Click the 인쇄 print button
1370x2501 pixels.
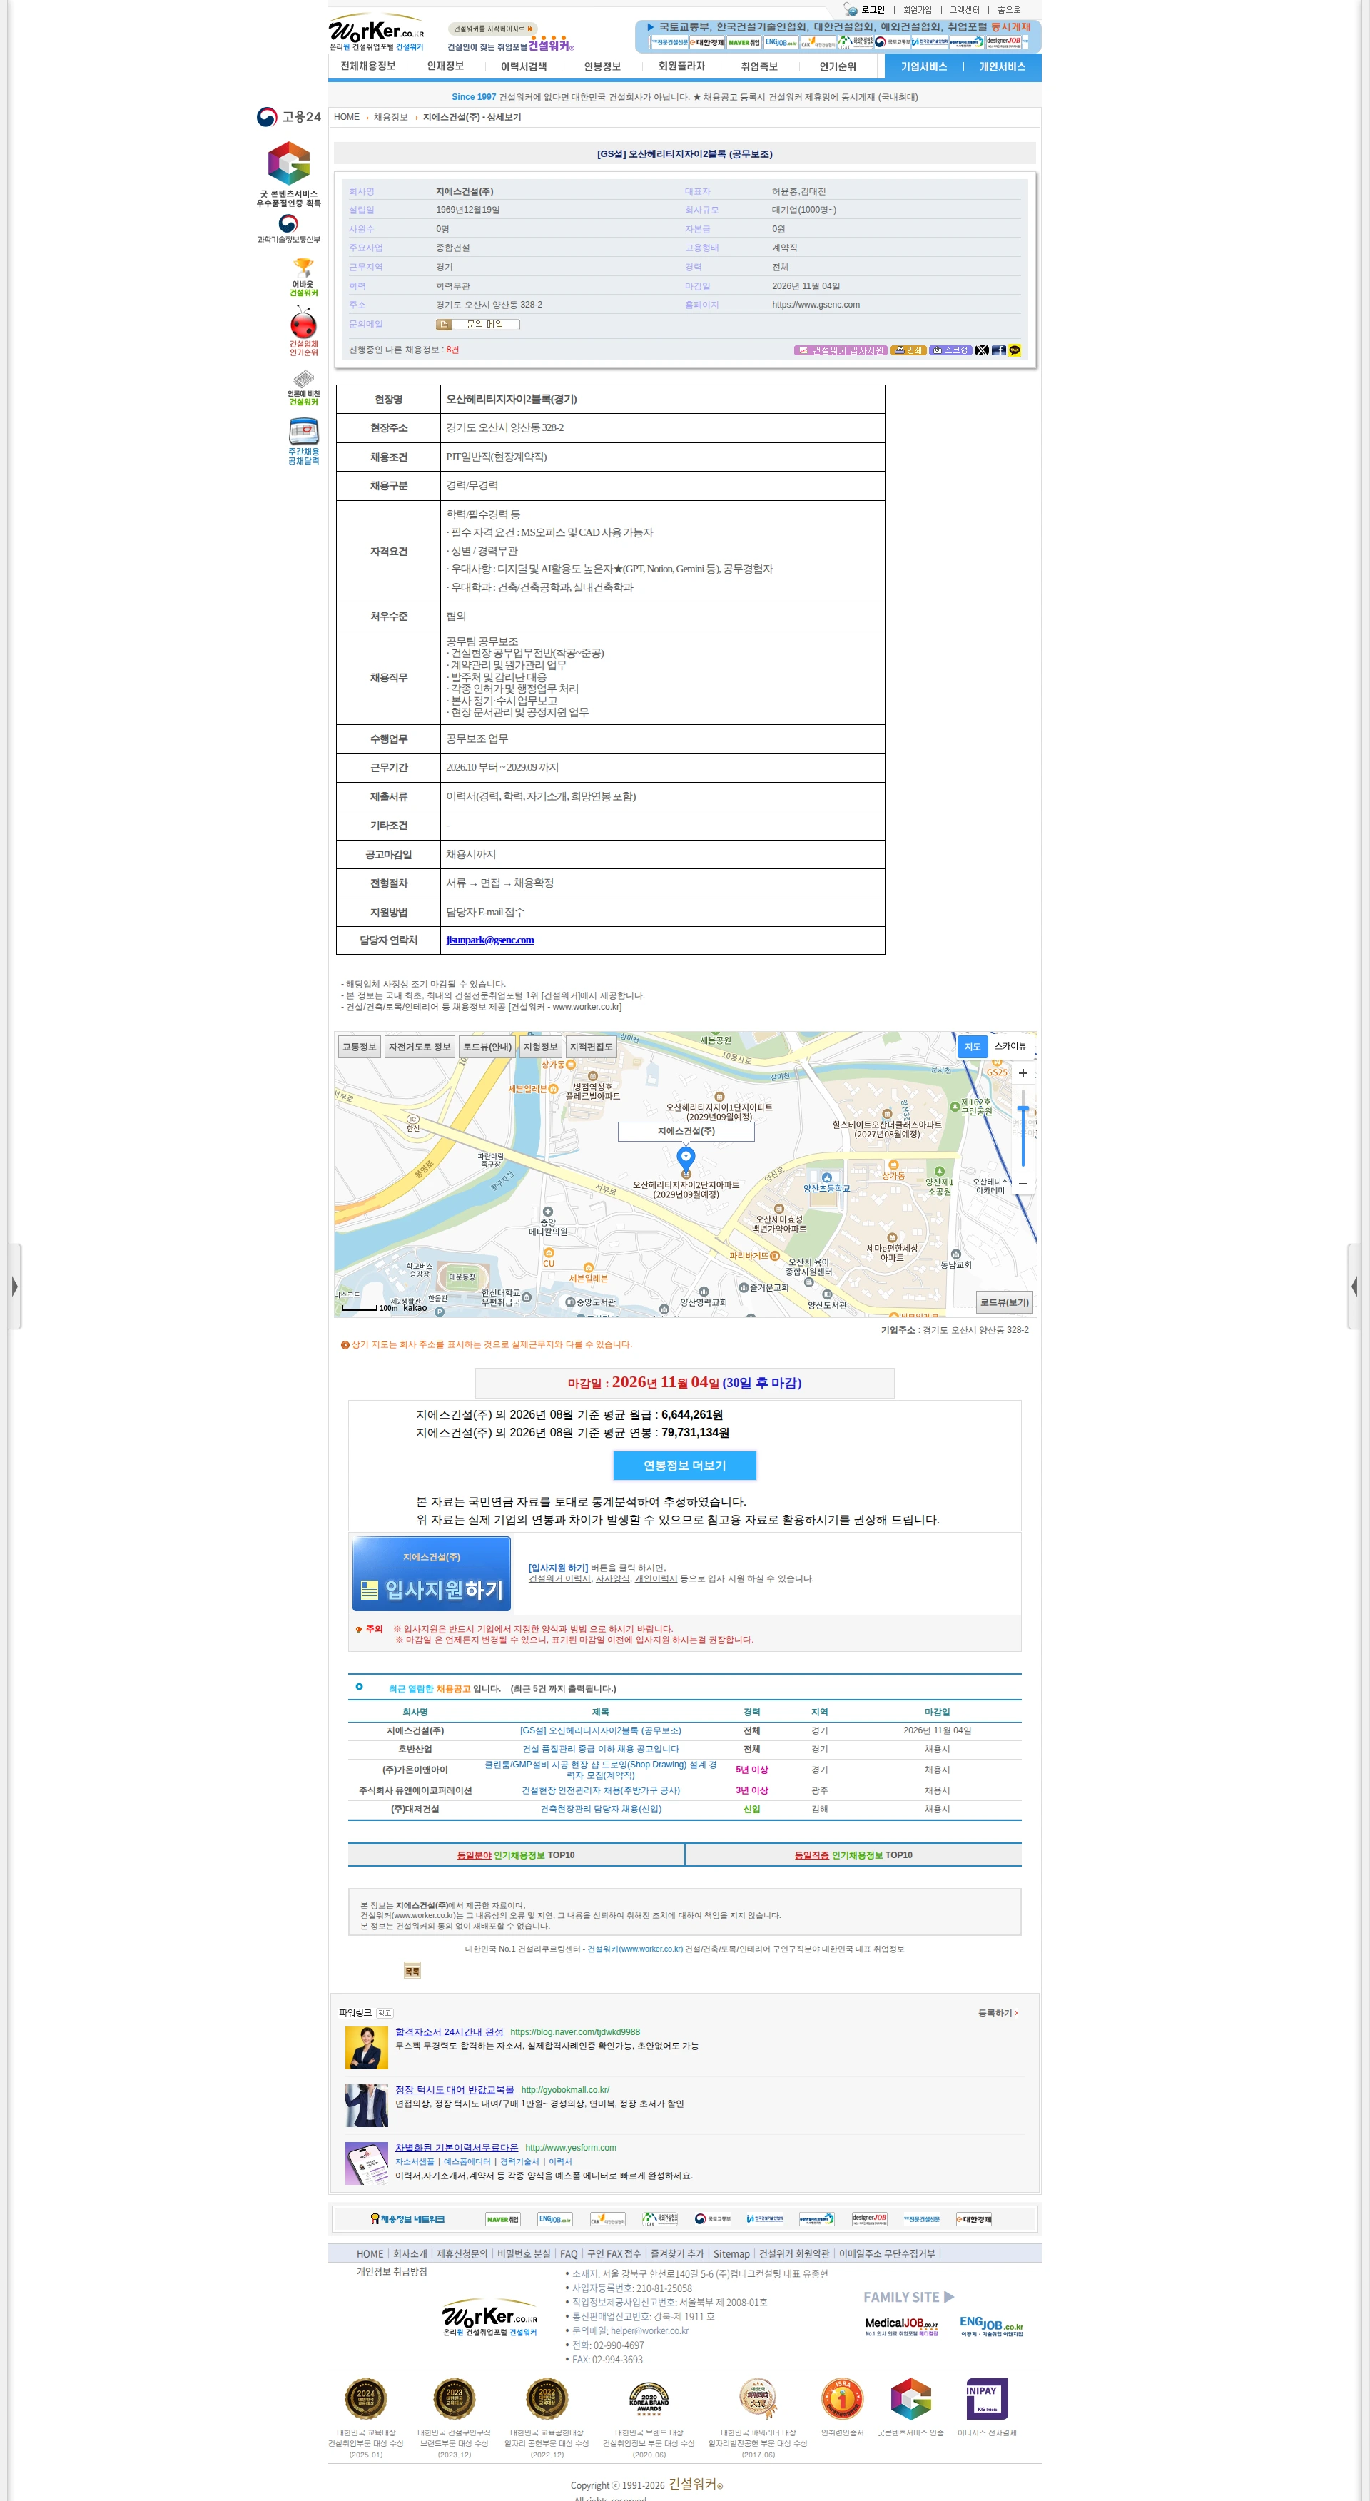coord(909,350)
